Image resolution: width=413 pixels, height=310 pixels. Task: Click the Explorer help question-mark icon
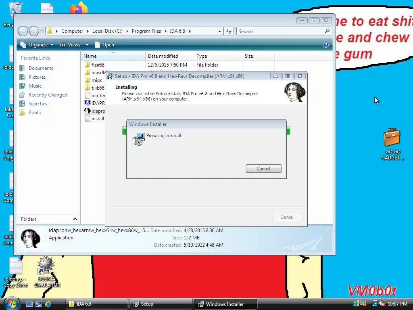[x=326, y=45]
